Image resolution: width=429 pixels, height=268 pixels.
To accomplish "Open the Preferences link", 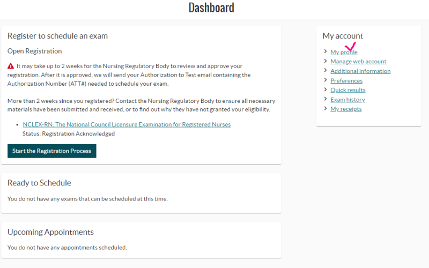I will click(346, 80).
